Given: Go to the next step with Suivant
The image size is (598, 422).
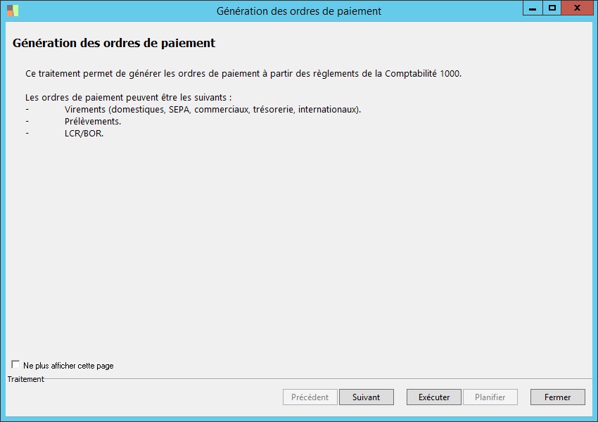Looking at the screenshot, I should 366,397.
